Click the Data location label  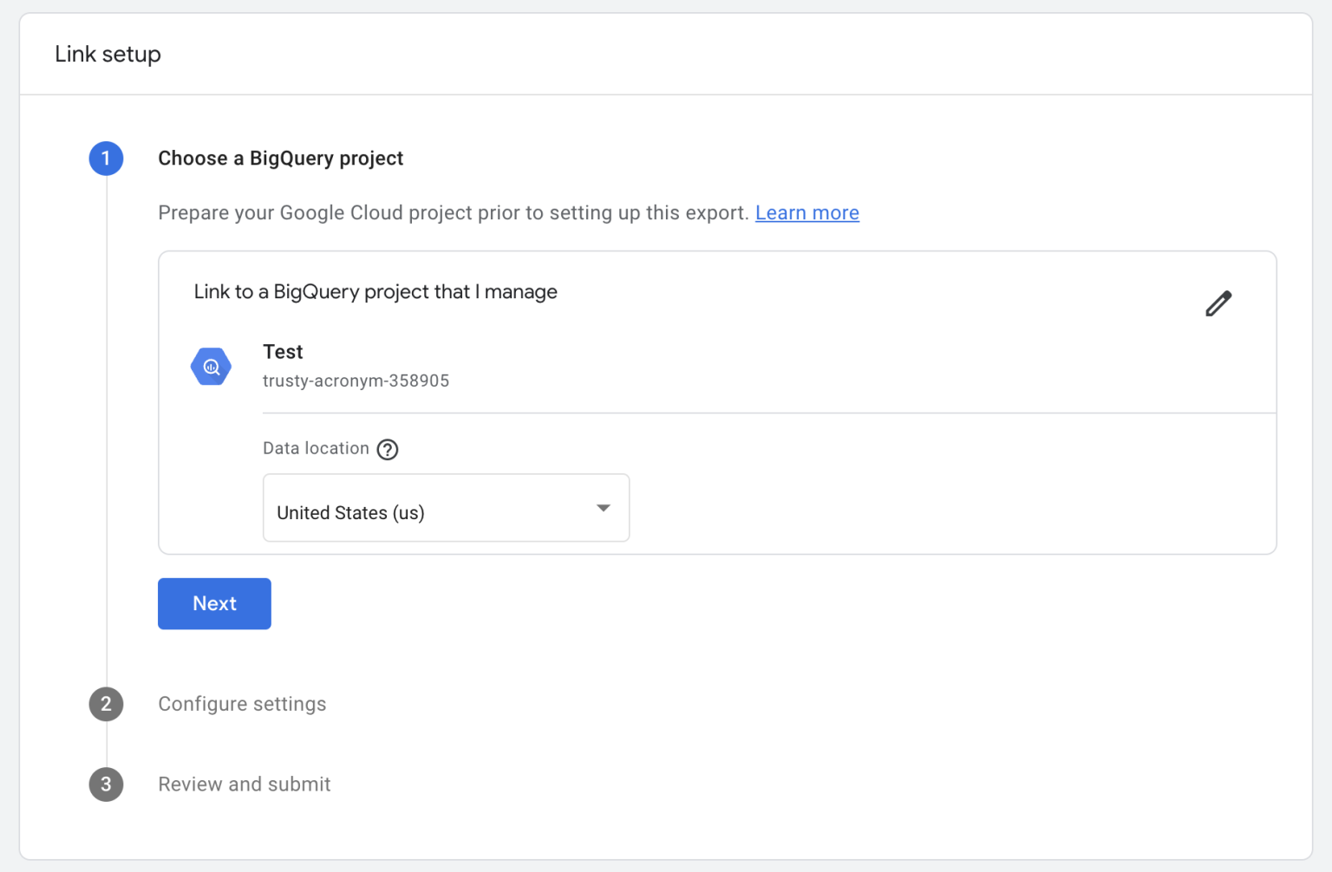[316, 448]
